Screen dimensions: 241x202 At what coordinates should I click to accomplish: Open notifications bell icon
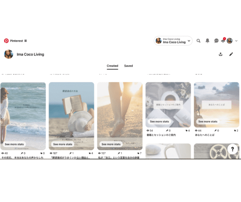pyautogui.click(x=208, y=41)
